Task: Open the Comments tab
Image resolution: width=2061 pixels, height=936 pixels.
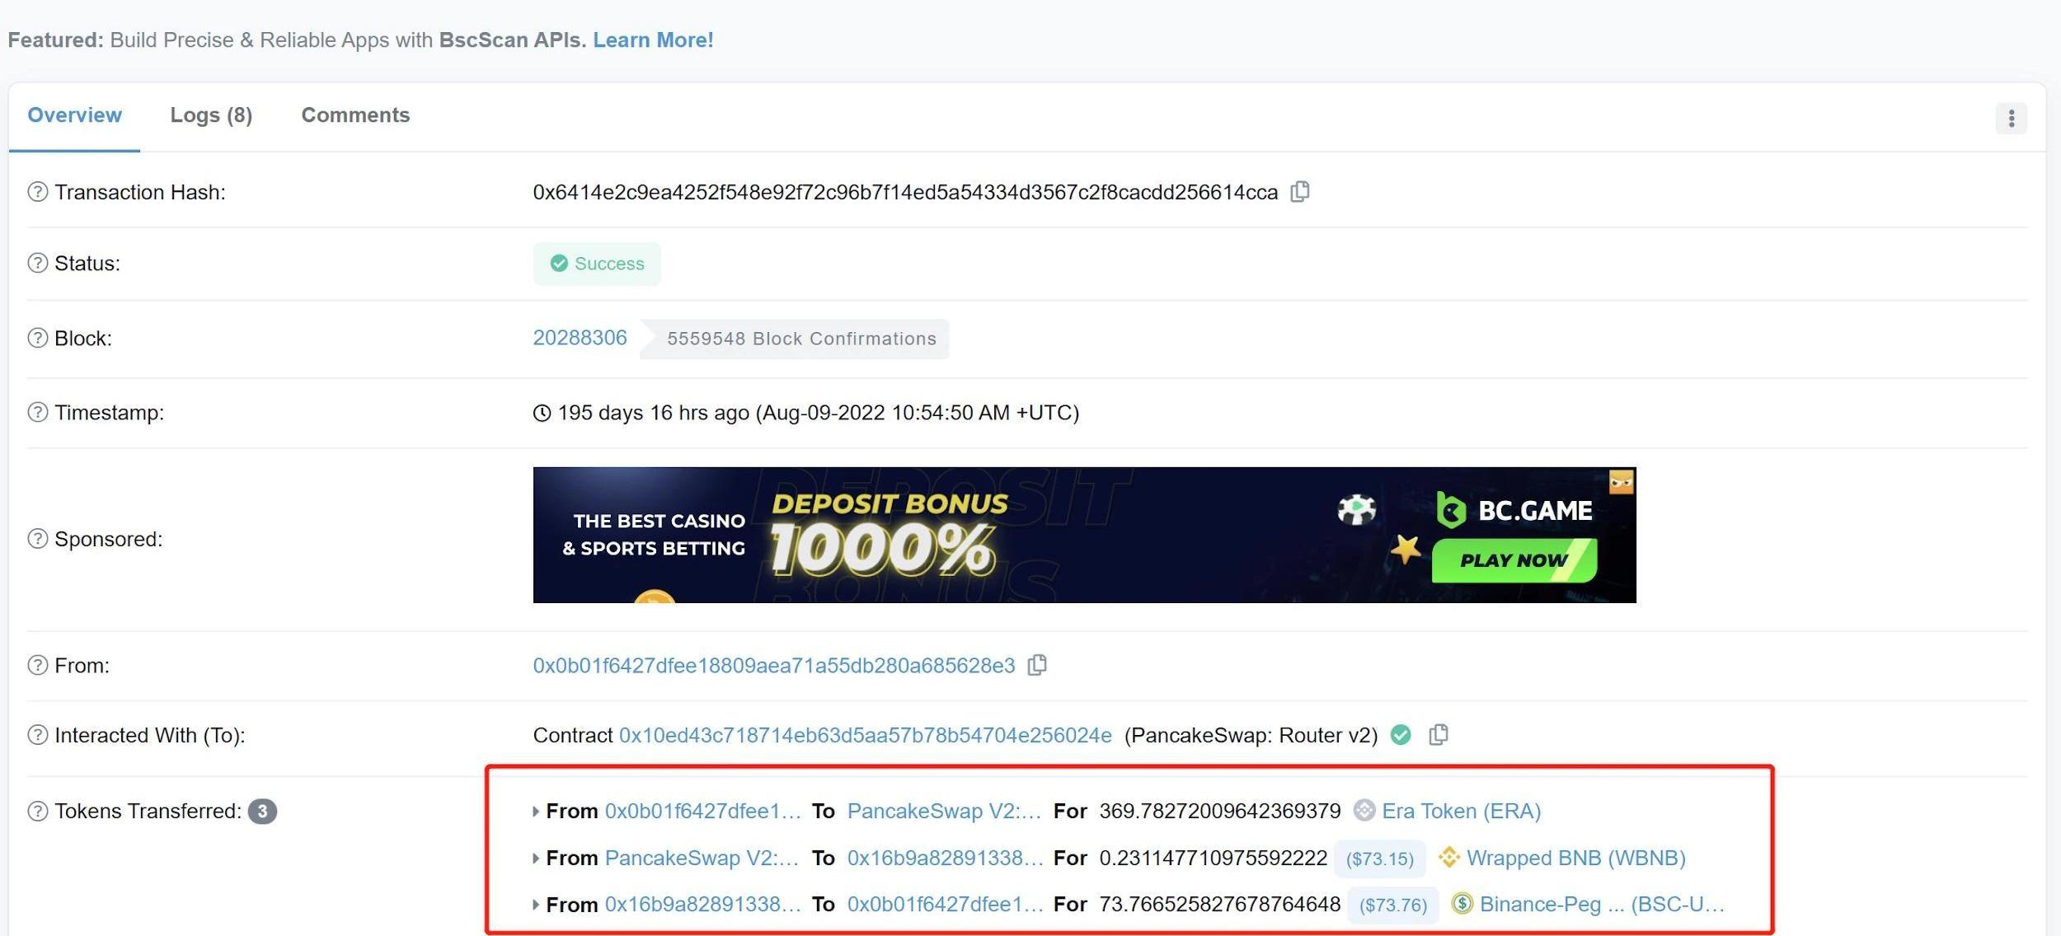Action: point(355,115)
